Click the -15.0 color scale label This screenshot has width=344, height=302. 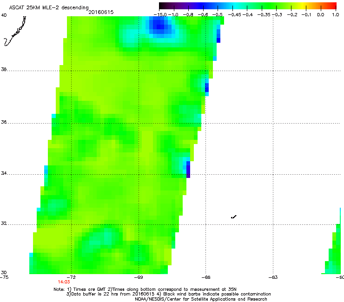[x=160, y=15]
